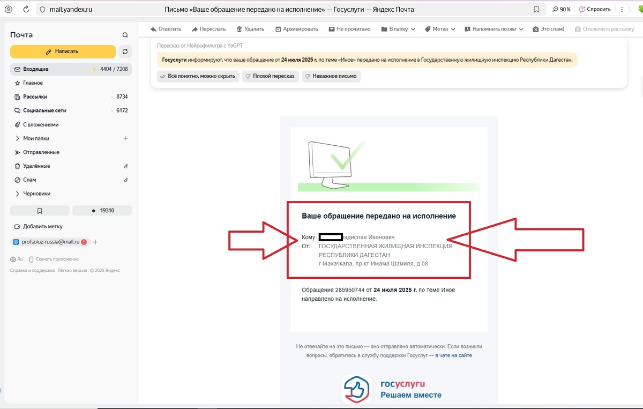
Task: Expand the Черновики folder
Action: [x=18, y=194]
